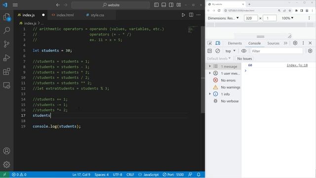Open the Manage gear in VS Code
This screenshot has width=316, height=178.
(x=6, y=165)
